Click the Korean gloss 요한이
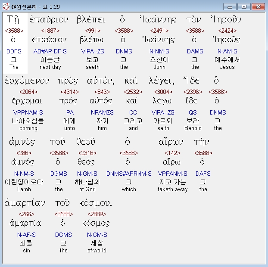The image size is (268, 267). click(x=159, y=60)
